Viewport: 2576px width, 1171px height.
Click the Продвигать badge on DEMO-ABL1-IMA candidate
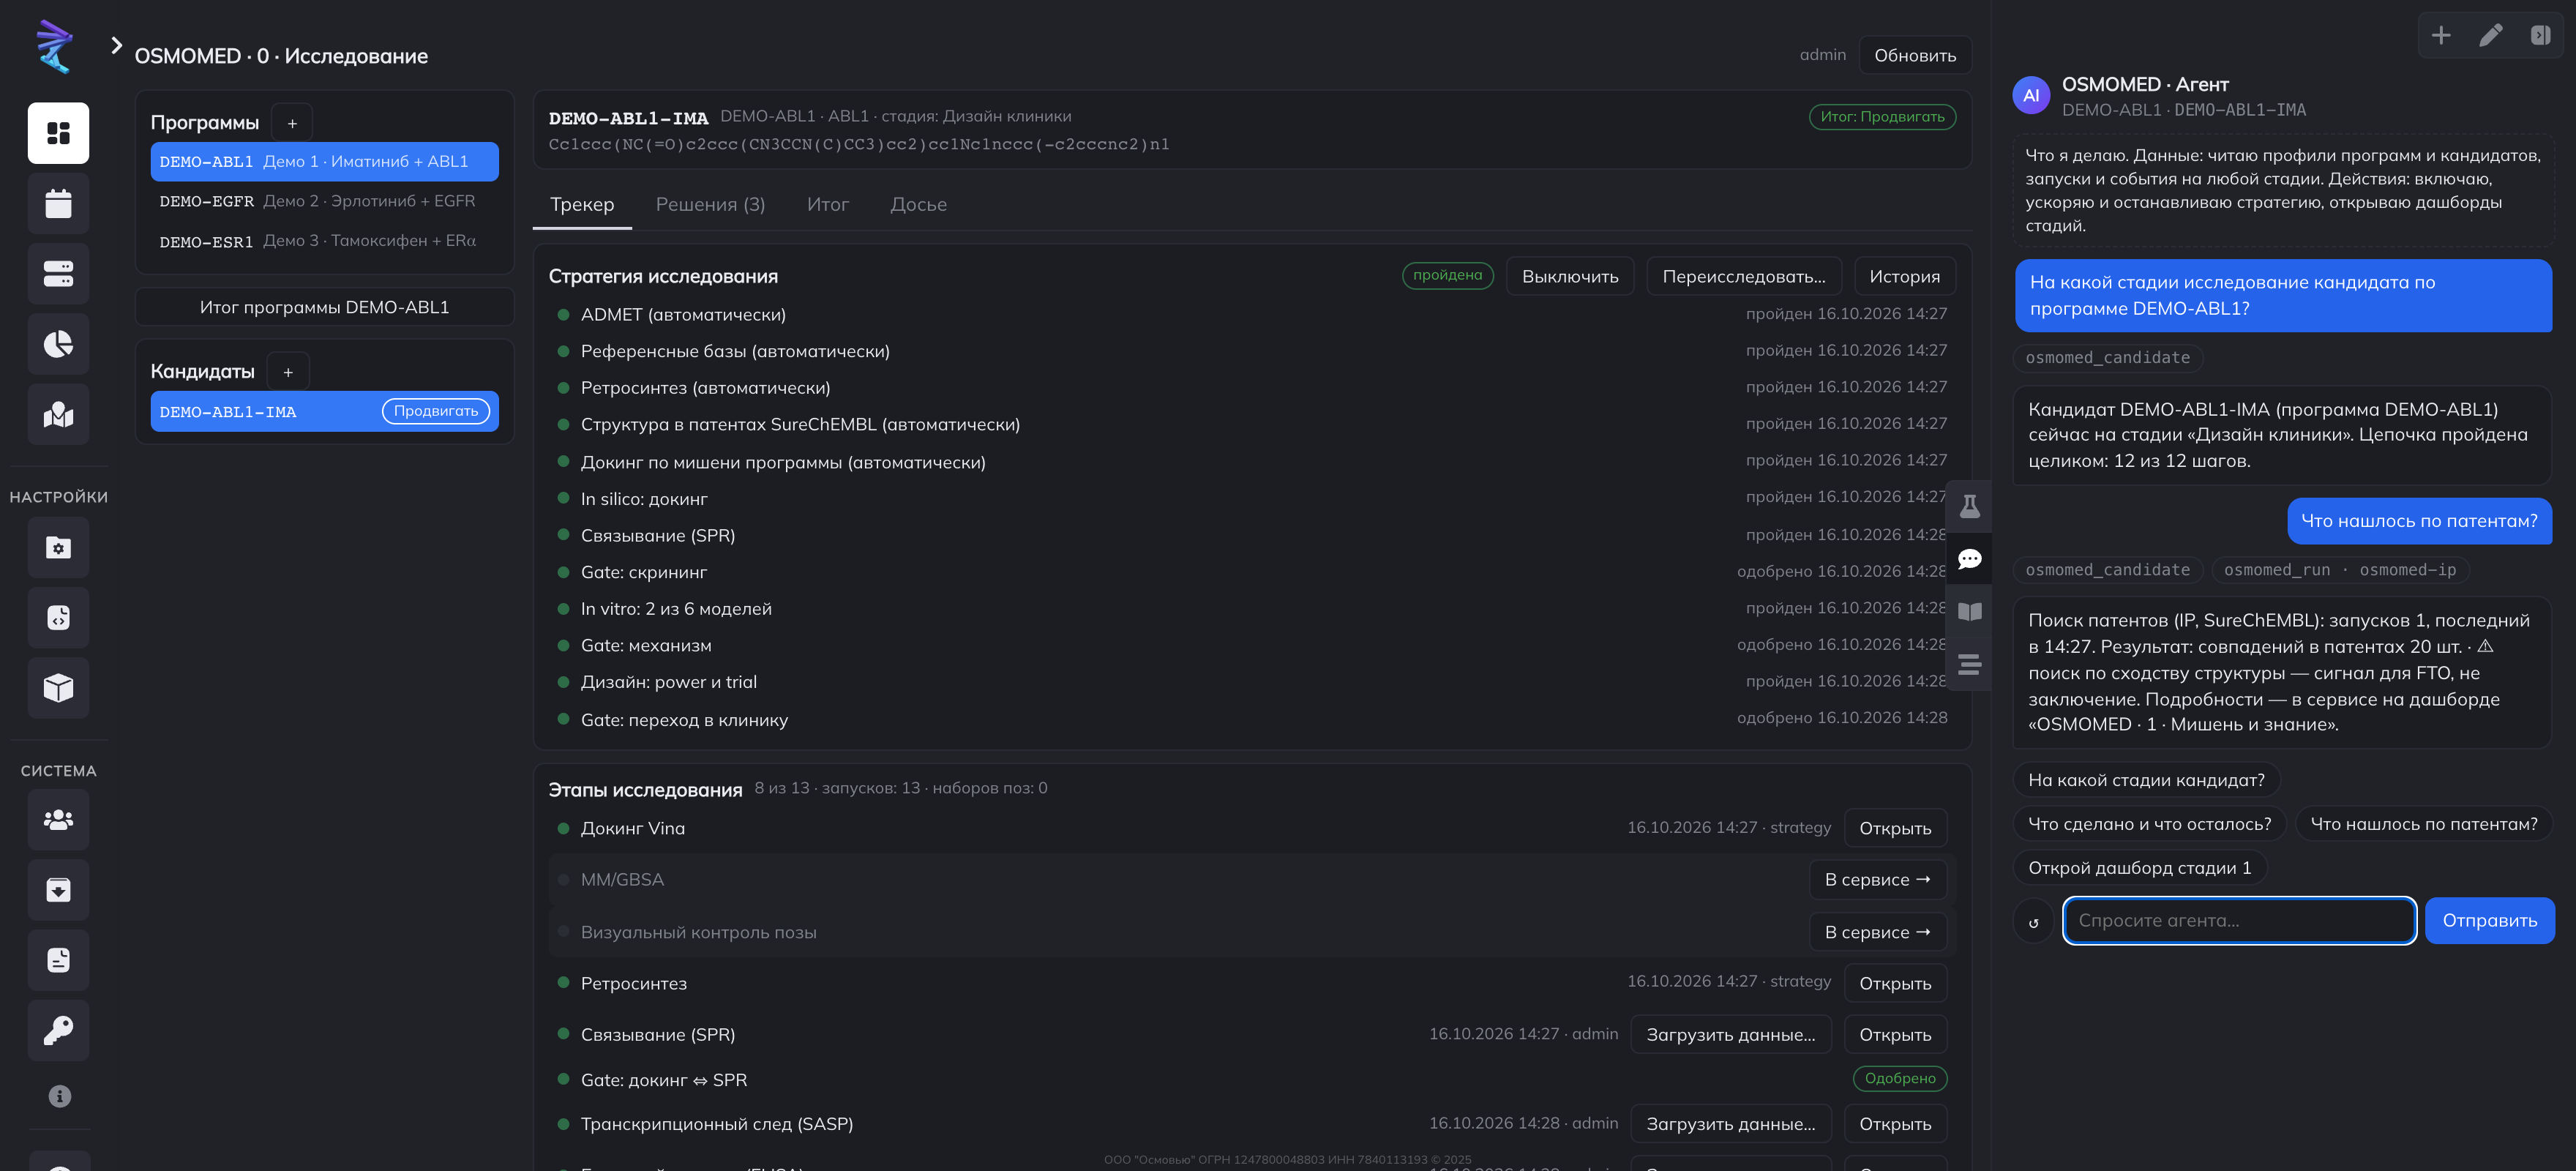(436, 411)
